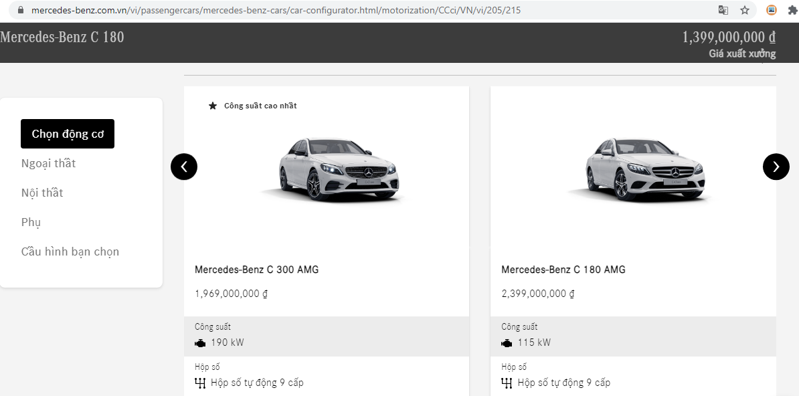Click the gearbox icon under C 300 AMG

pyautogui.click(x=200, y=382)
